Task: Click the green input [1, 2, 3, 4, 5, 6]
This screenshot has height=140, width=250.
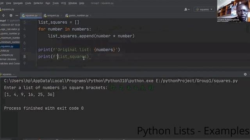Action: click(132, 87)
